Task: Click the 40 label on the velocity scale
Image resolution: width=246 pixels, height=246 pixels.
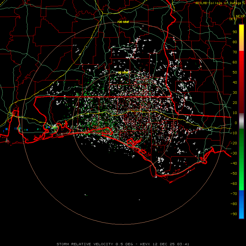Action: pos(235,83)
